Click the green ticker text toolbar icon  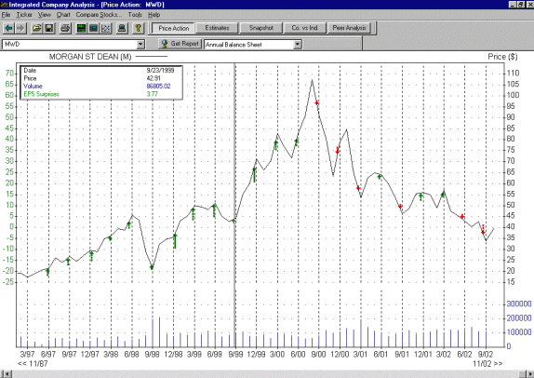coord(81,28)
